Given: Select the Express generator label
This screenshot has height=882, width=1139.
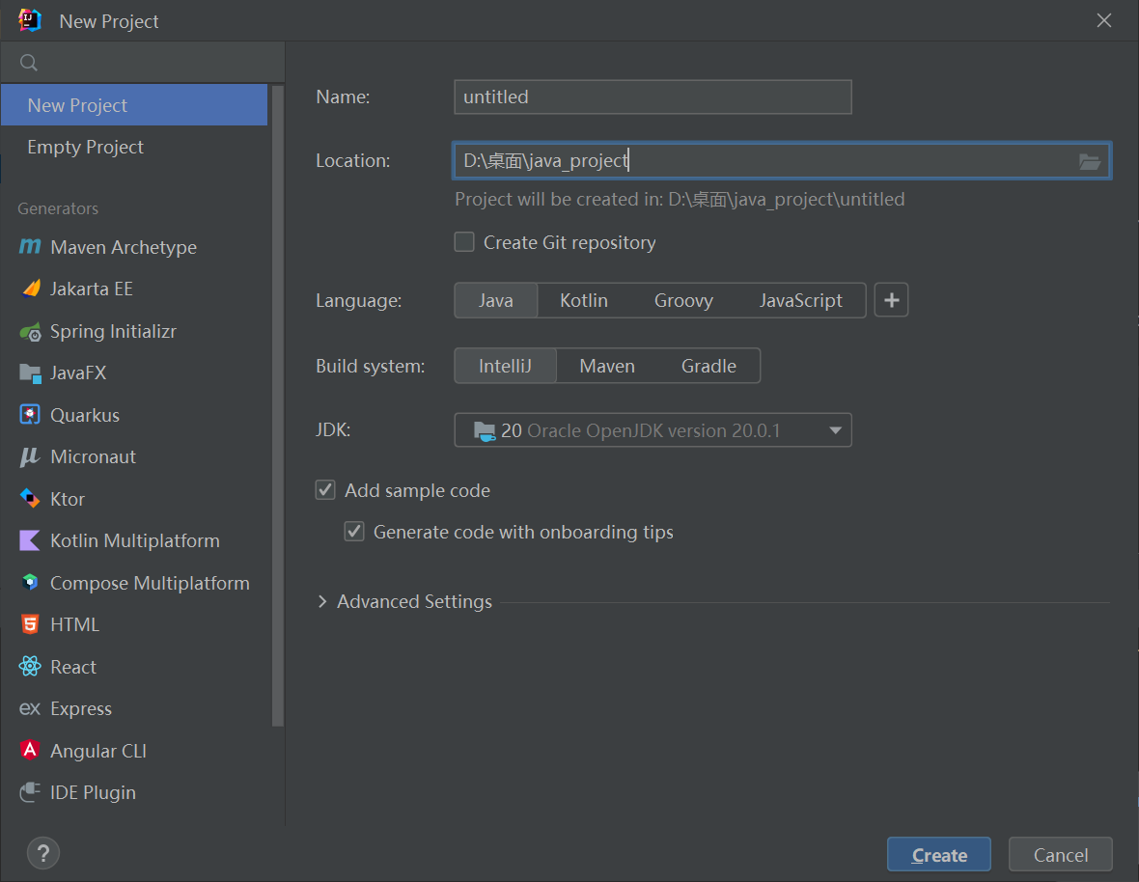Looking at the screenshot, I should click(81, 708).
